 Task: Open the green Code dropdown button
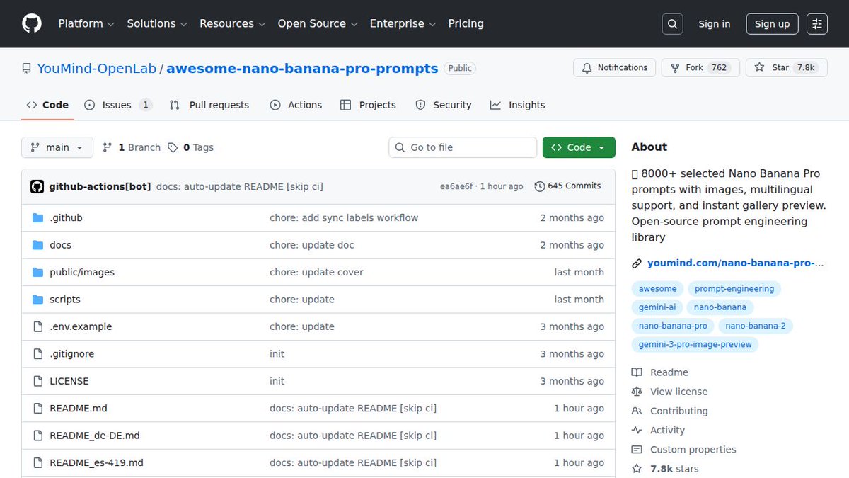(579, 147)
